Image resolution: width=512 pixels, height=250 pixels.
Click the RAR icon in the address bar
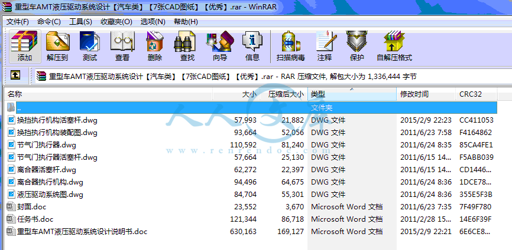coord(41,76)
